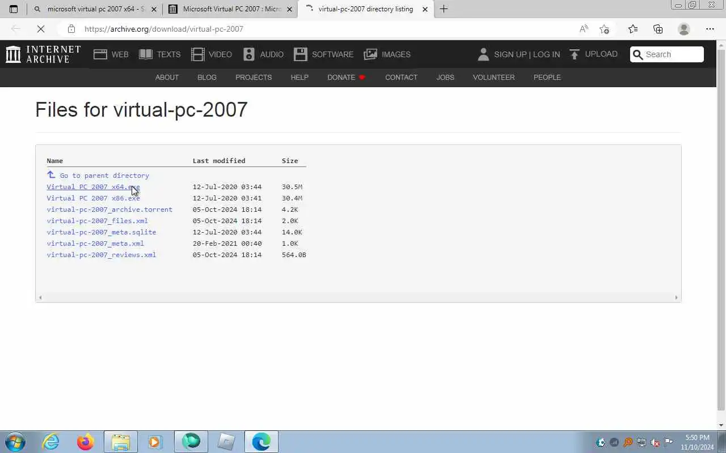726x453 pixels.
Task: Open Windows Explorer from taskbar
Action: pos(121,442)
